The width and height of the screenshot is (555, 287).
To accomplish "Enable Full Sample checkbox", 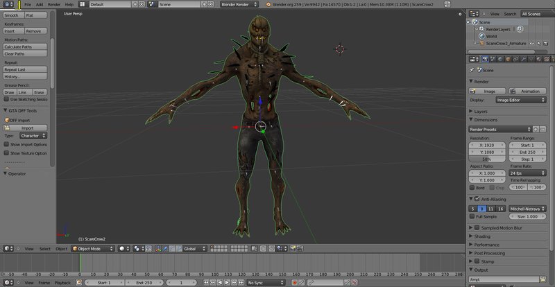I will pos(472,216).
